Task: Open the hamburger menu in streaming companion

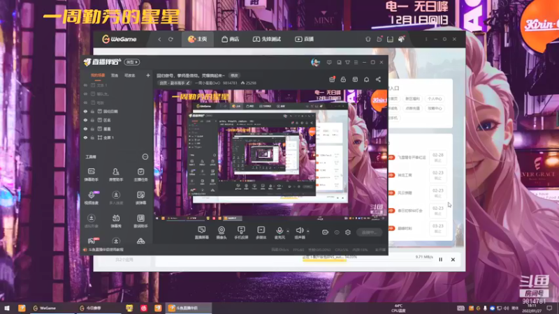Action: [x=356, y=62]
